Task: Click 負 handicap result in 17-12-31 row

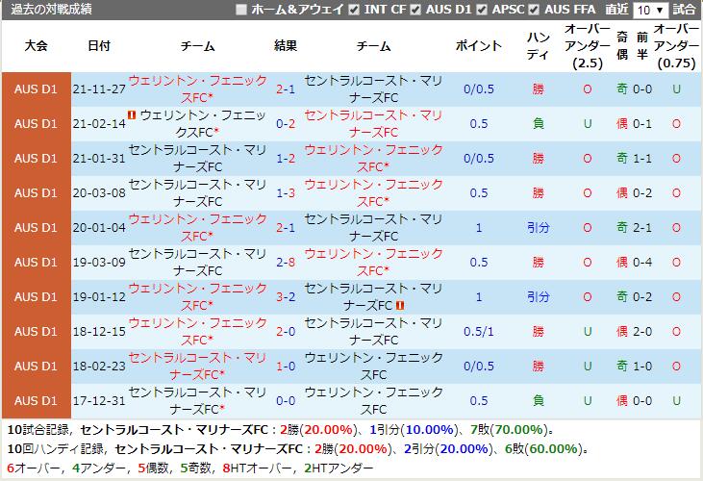Action: point(539,401)
